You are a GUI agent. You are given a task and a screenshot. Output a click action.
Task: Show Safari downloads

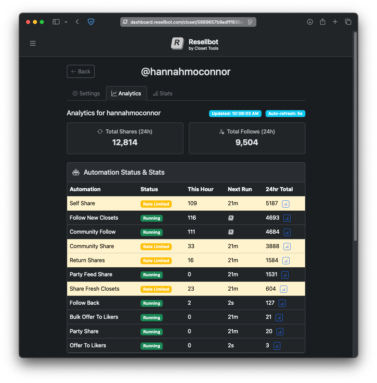(x=310, y=22)
